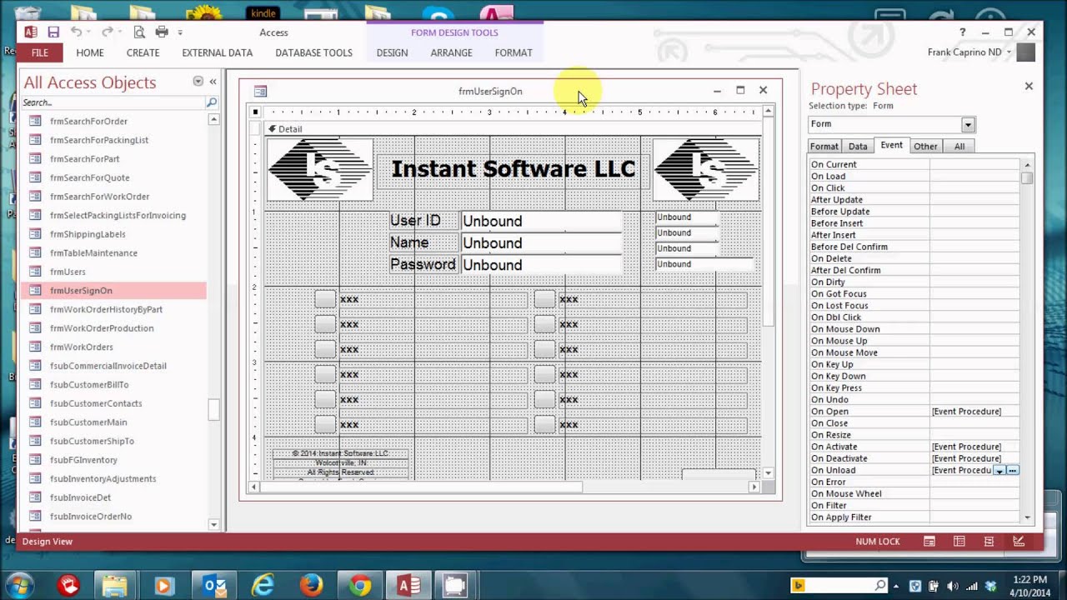Switch to Layout View from the status bar

(x=989, y=541)
